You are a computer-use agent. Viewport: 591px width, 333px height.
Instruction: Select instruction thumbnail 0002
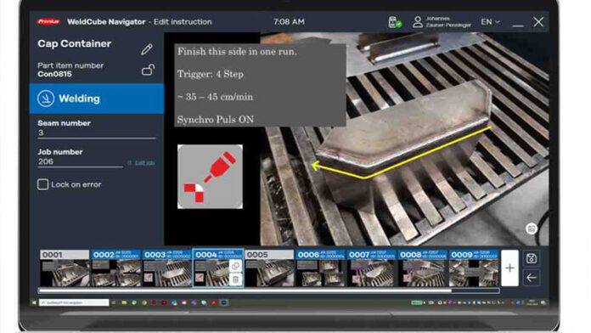coord(116,268)
